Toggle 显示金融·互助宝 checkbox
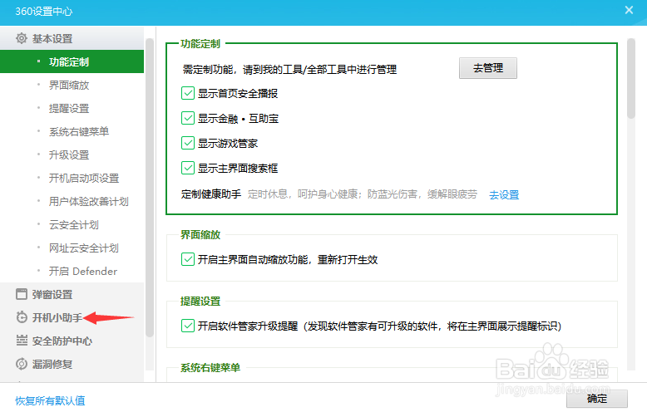Screen dimensions: 647x412 tap(188, 118)
